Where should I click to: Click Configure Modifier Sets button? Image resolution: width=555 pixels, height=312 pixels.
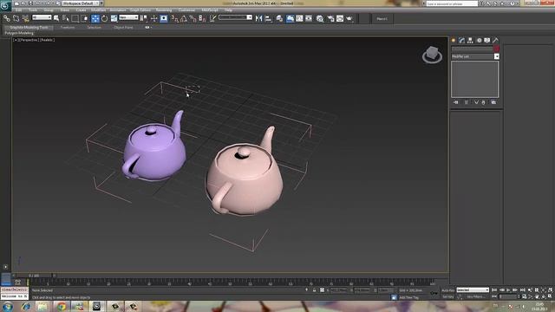click(x=493, y=102)
